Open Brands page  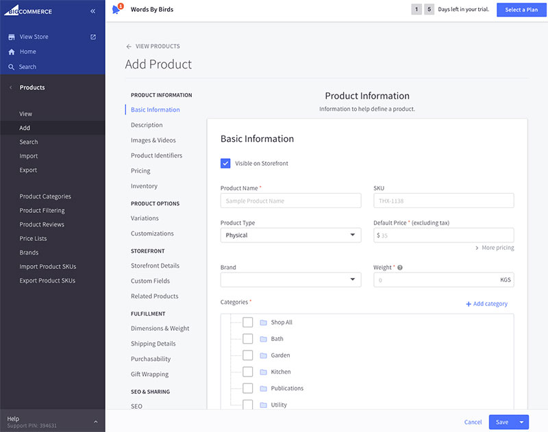[29, 253]
